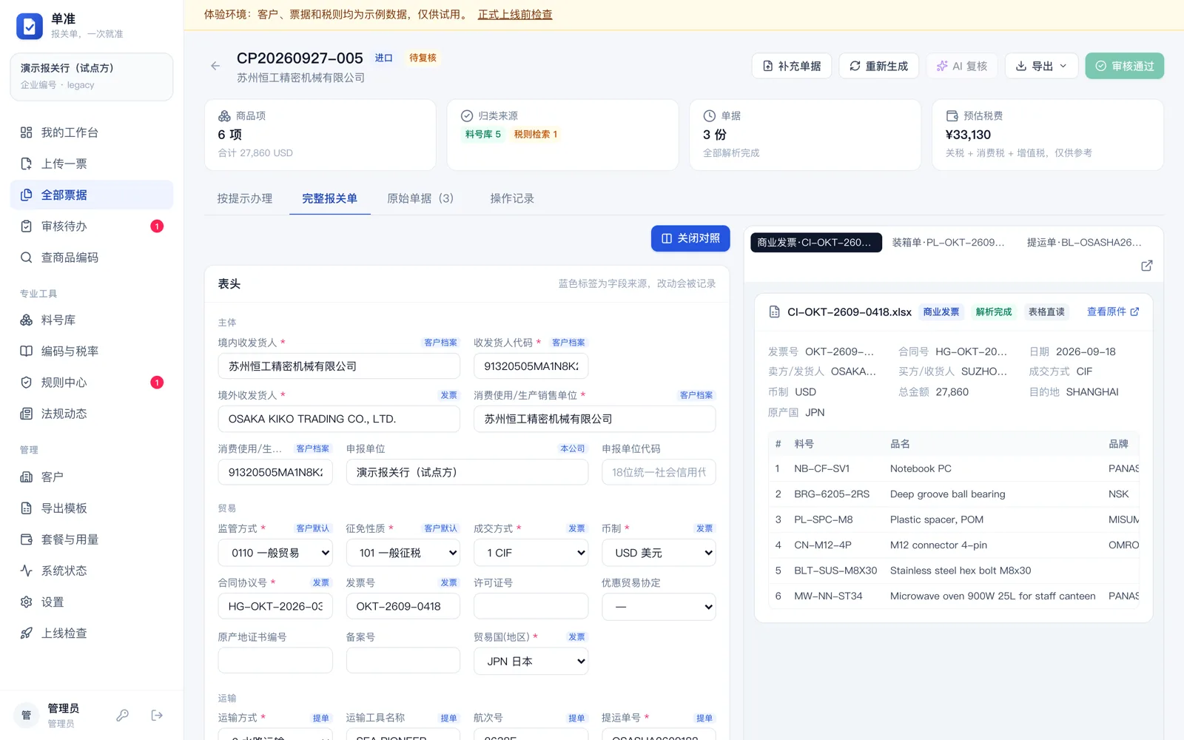Open the 贸易国(地区) JPN 日本 dropdown
Screen dimensions: 1184x740
click(531, 661)
